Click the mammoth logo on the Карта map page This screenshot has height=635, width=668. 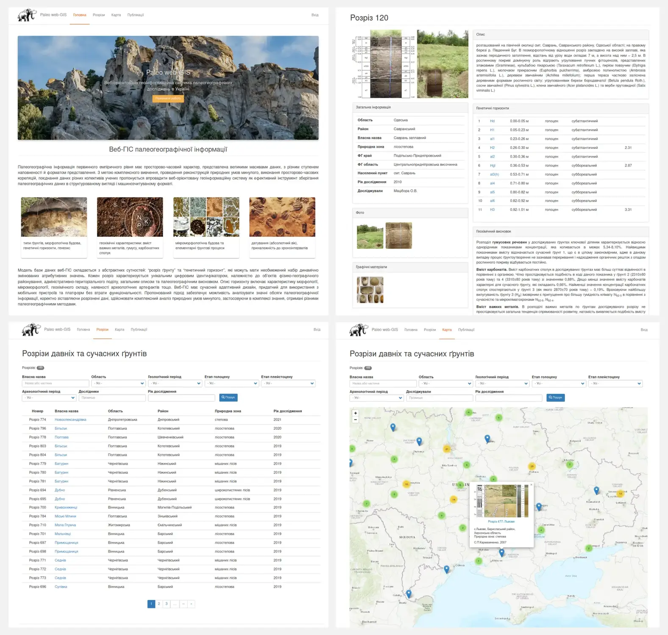pos(359,330)
